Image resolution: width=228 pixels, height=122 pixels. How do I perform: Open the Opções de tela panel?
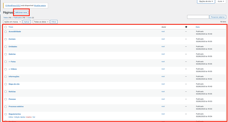tap(206, 2)
